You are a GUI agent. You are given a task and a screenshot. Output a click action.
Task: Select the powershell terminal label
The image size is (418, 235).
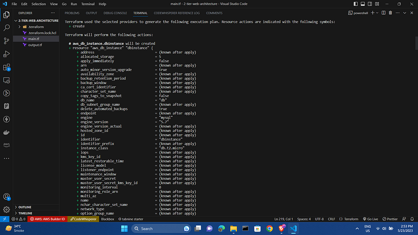pos(358,13)
